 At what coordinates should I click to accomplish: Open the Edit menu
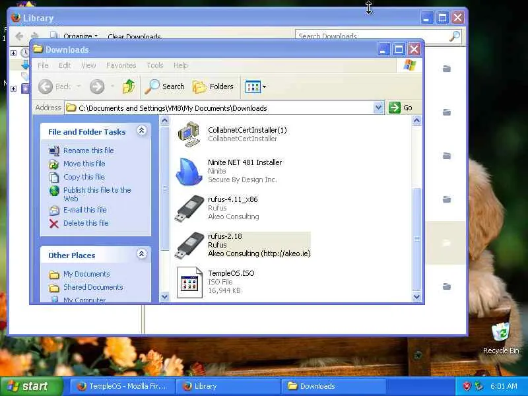[x=65, y=65]
